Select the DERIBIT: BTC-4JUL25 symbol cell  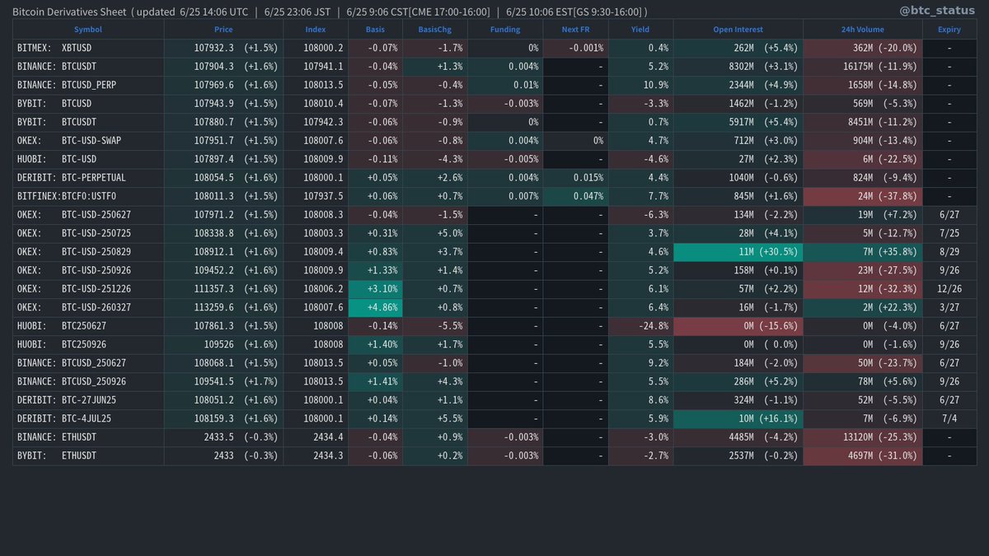point(88,418)
